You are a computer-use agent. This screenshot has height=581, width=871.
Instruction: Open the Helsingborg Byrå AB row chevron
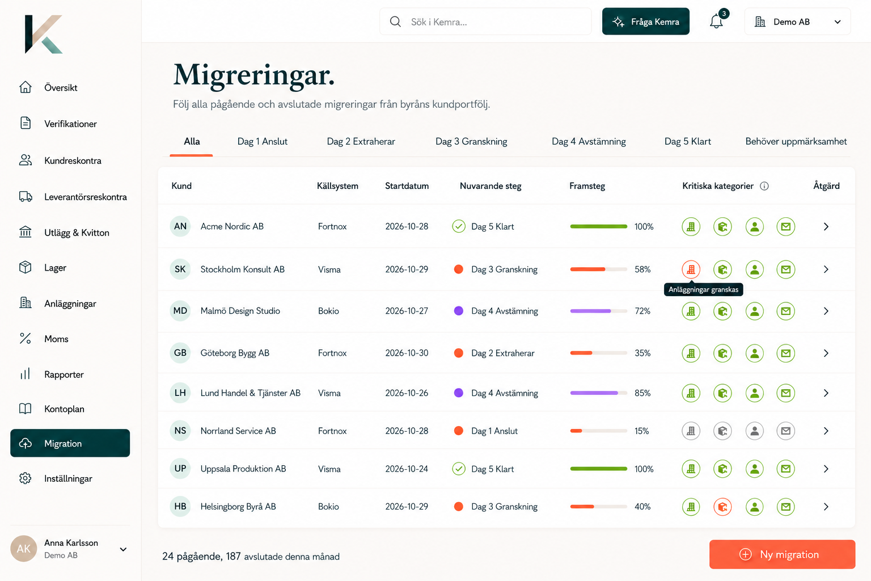[826, 507]
